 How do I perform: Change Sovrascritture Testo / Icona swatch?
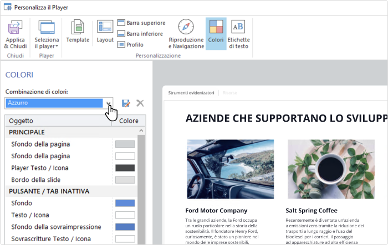tap(125, 238)
